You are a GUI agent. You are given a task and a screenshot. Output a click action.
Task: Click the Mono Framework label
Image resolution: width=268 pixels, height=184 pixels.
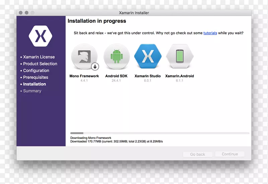click(84, 76)
